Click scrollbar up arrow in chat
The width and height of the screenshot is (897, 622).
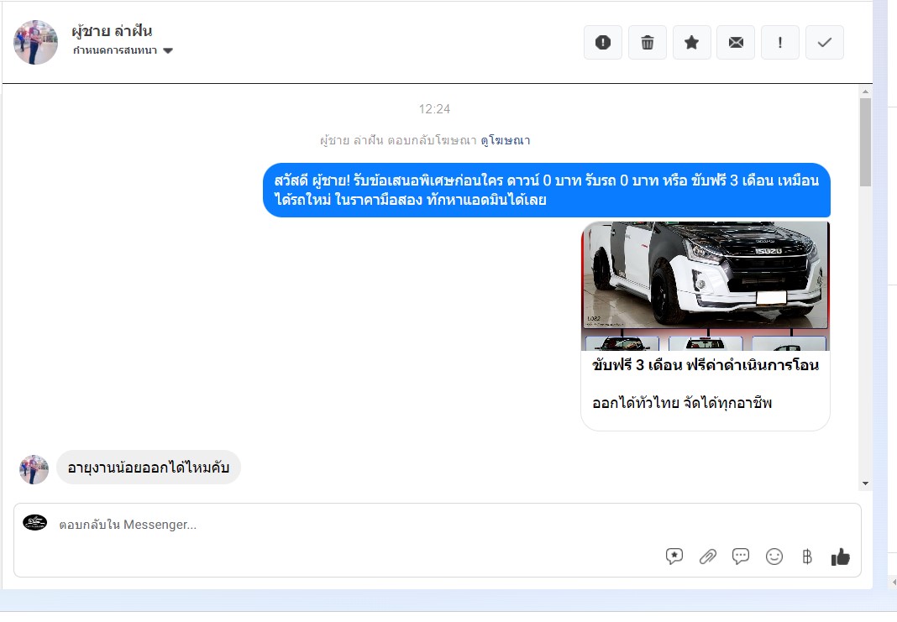865,91
